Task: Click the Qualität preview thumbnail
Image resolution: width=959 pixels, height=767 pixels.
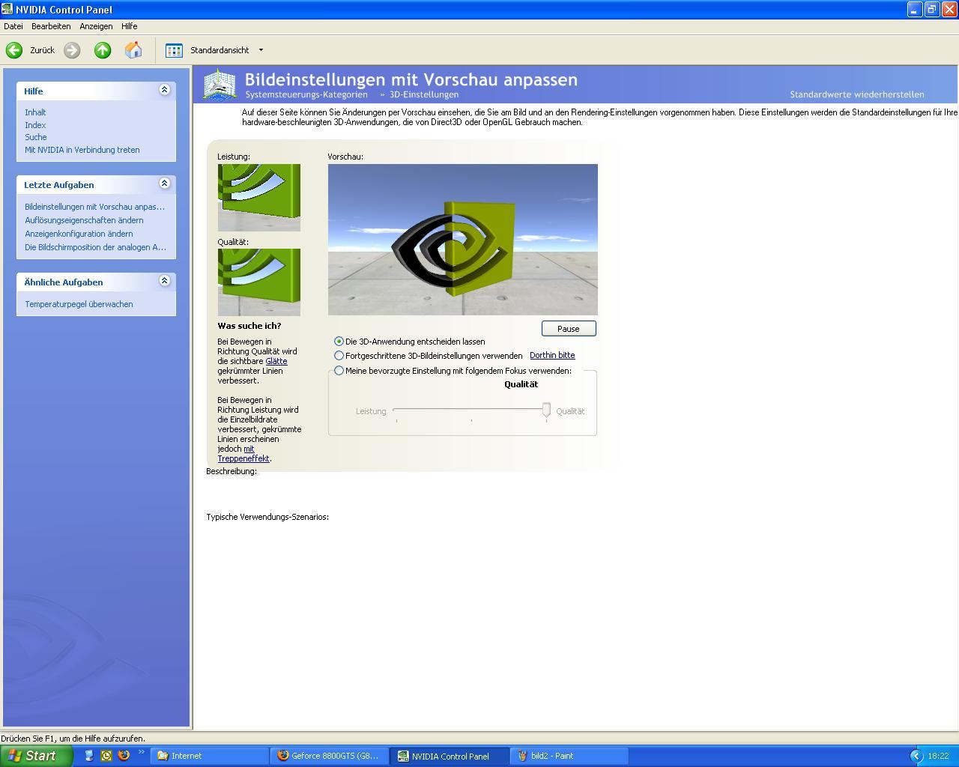Action: coord(259,282)
